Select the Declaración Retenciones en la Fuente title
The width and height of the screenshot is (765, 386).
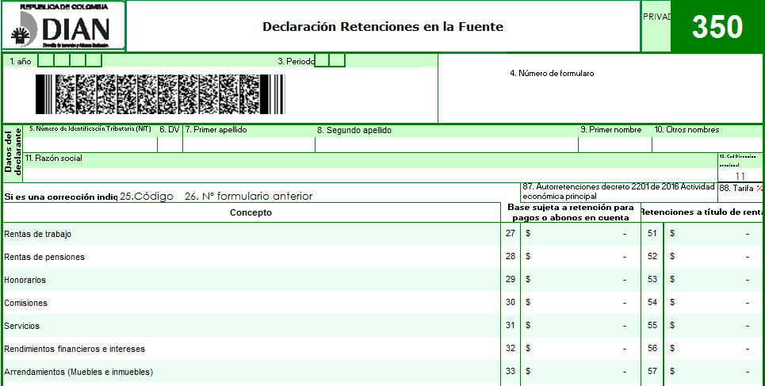pos(382,27)
